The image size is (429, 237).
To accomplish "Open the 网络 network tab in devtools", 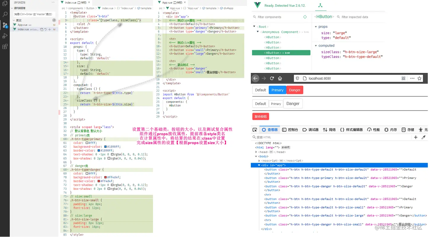I will pyautogui.click(x=329, y=130).
